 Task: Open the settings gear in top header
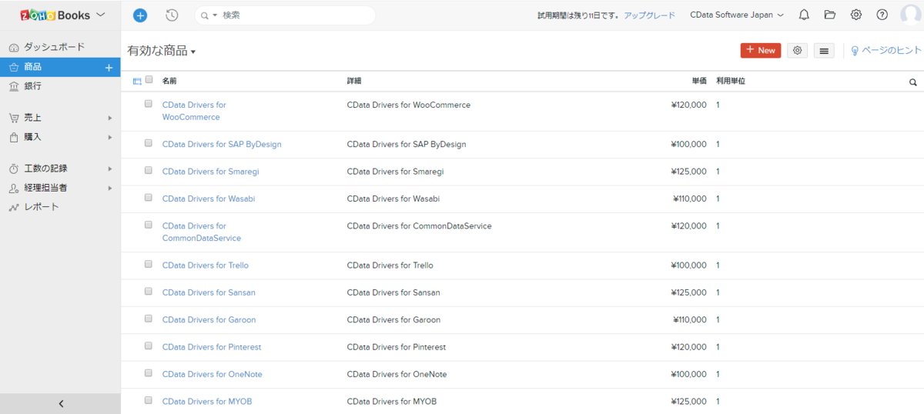855,15
